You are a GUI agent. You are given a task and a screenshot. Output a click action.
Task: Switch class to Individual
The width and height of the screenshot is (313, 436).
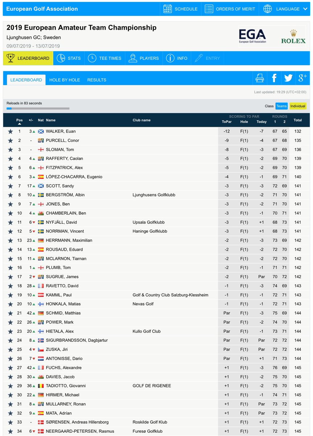[x=297, y=106]
